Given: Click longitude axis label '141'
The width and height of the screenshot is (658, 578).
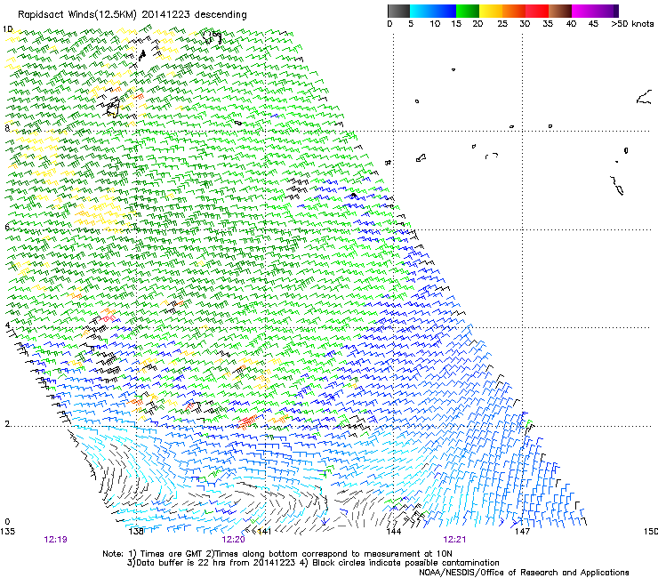Looking at the screenshot, I should pyautogui.click(x=264, y=532).
